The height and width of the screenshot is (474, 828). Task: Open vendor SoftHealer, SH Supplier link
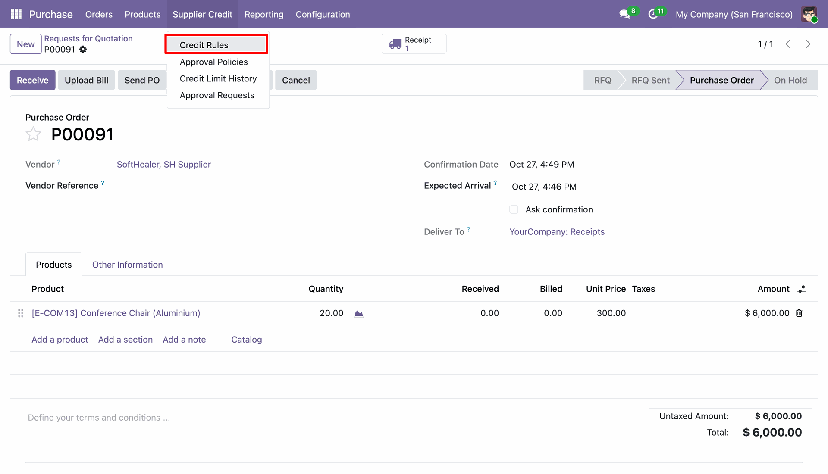(163, 165)
